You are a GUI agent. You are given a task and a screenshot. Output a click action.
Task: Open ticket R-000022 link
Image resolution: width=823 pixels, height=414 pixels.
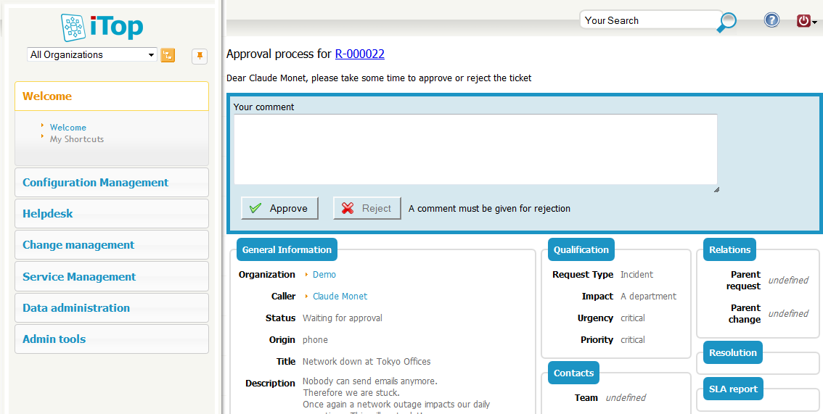359,54
